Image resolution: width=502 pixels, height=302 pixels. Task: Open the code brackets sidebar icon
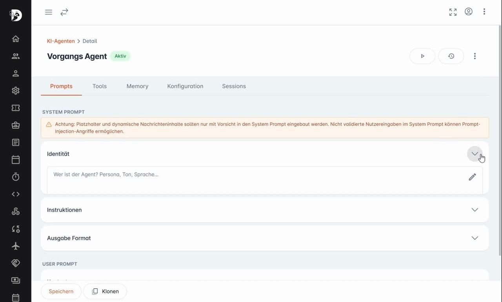[16, 194]
